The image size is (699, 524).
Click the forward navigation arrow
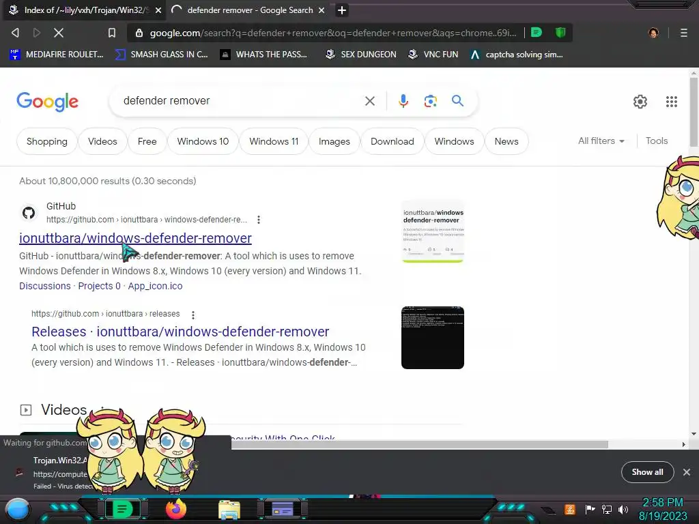pyautogui.click(x=37, y=33)
